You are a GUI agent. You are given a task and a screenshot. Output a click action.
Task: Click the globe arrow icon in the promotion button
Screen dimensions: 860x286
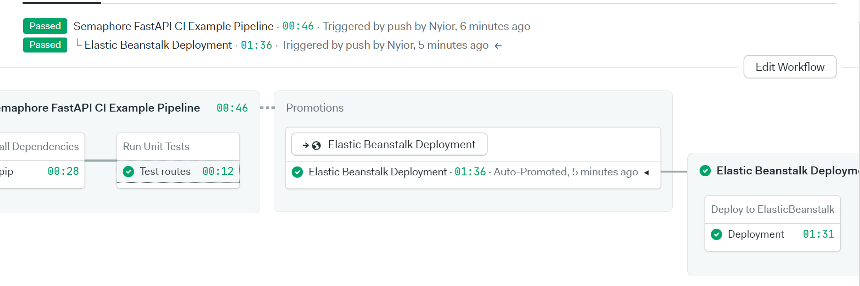tap(312, 145)
